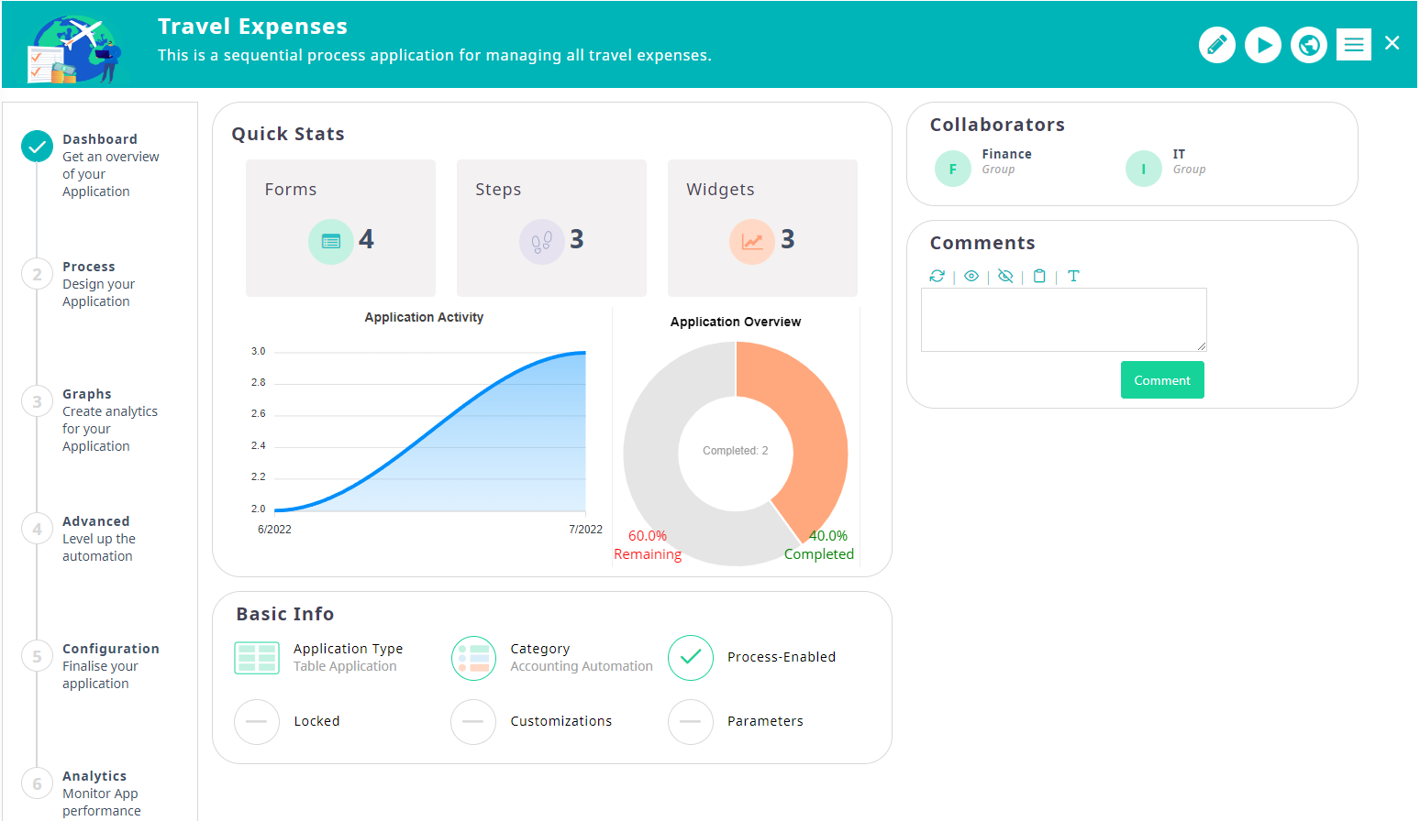Image resolution: width=1420 pixels, height=821 pixels.
Task: Open text formatting for comments
Action: point(1073,276)
